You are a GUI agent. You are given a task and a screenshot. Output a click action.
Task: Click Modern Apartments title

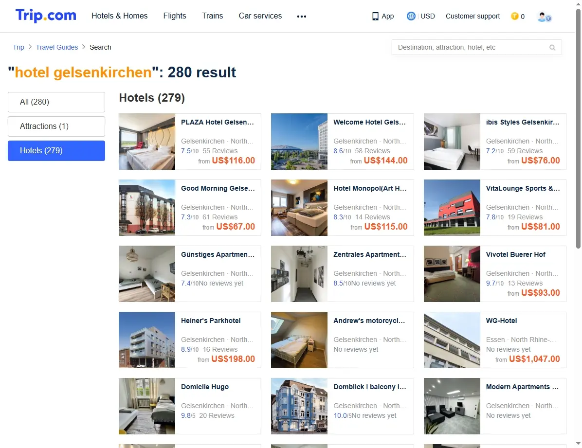click(522, 387)
